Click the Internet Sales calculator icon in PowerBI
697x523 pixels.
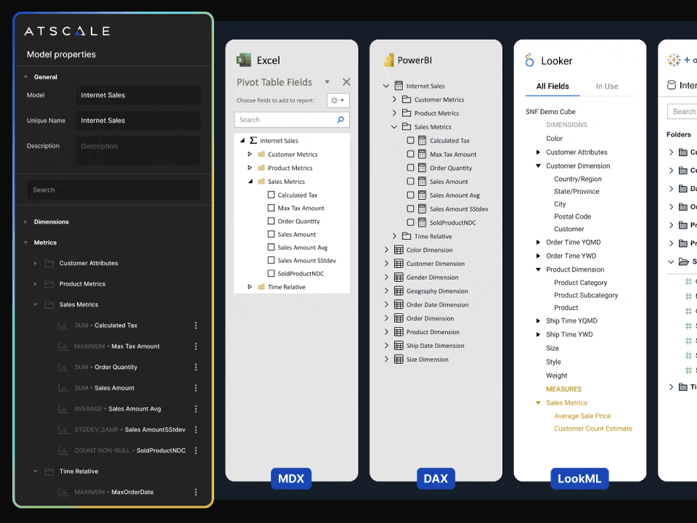399,86
